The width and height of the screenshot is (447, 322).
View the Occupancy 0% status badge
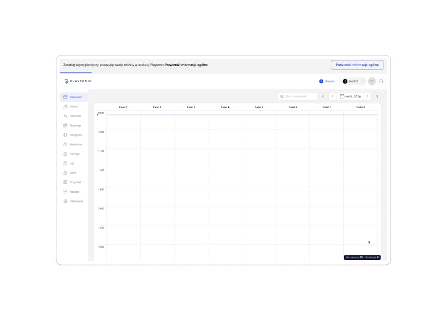(354, 257)
